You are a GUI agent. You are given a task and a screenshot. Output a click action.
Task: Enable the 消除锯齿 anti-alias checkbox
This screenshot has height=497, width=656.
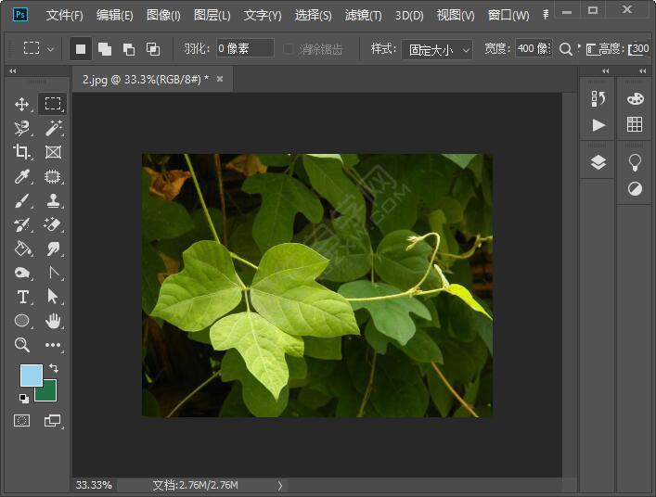[x=289, y=49]
